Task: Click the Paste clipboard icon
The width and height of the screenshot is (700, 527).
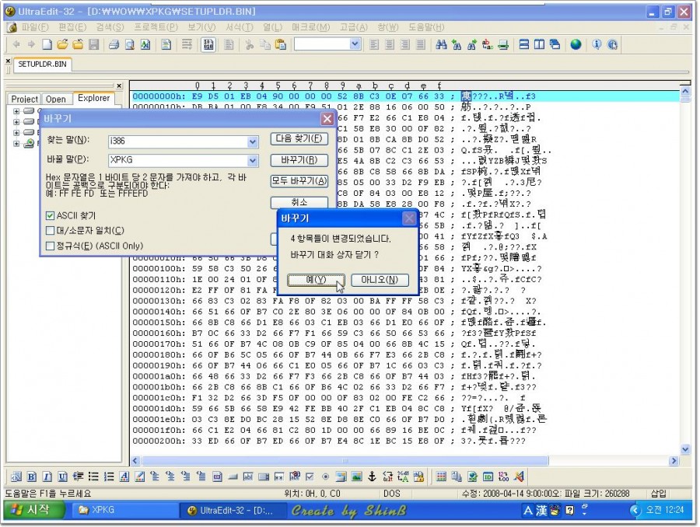Action: (x=281, y=44)
